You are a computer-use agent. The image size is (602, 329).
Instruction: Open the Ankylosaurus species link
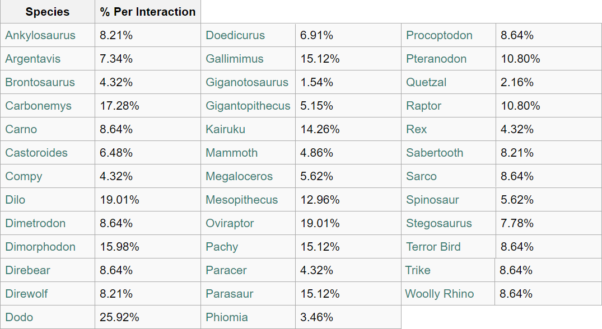point(40,35)
